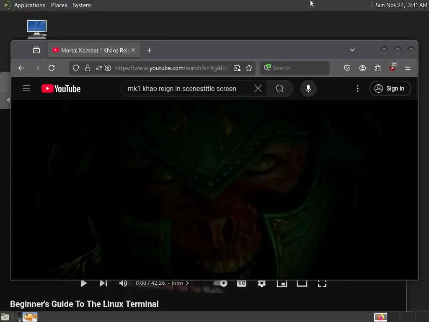Screen dimensions: 429x322
Task: Click the Beginner's Guide To The Linux Terminal title
Action: click(x=84, y=304)
